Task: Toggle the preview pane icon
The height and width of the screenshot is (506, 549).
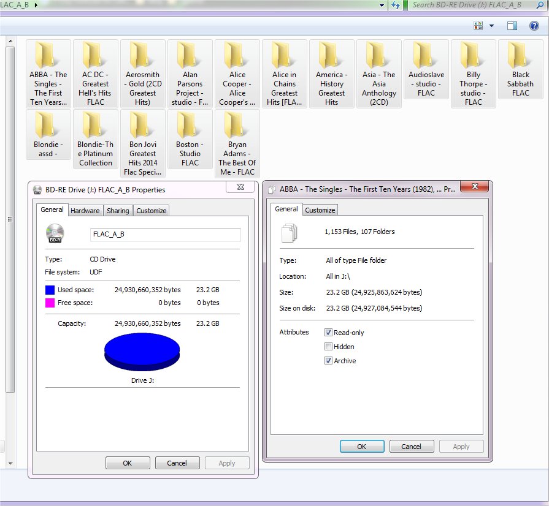Action: [512, 26]
